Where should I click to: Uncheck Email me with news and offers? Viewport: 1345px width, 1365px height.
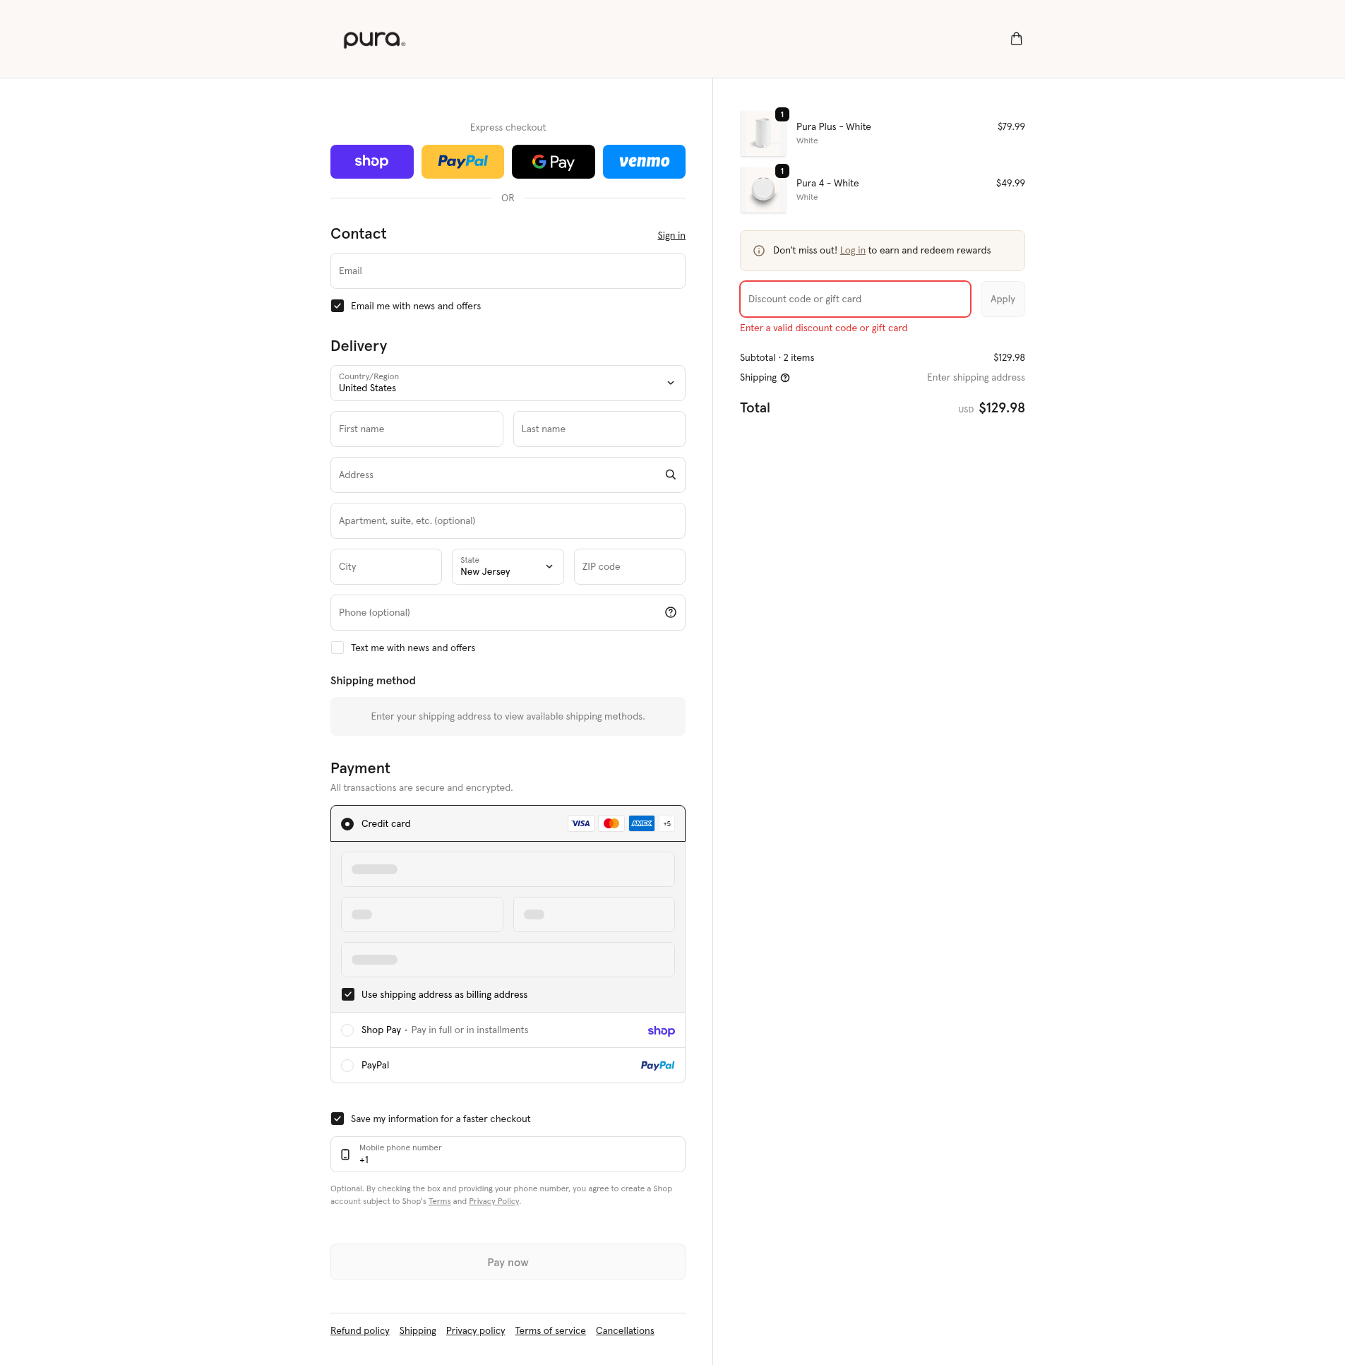pos(337,306)
